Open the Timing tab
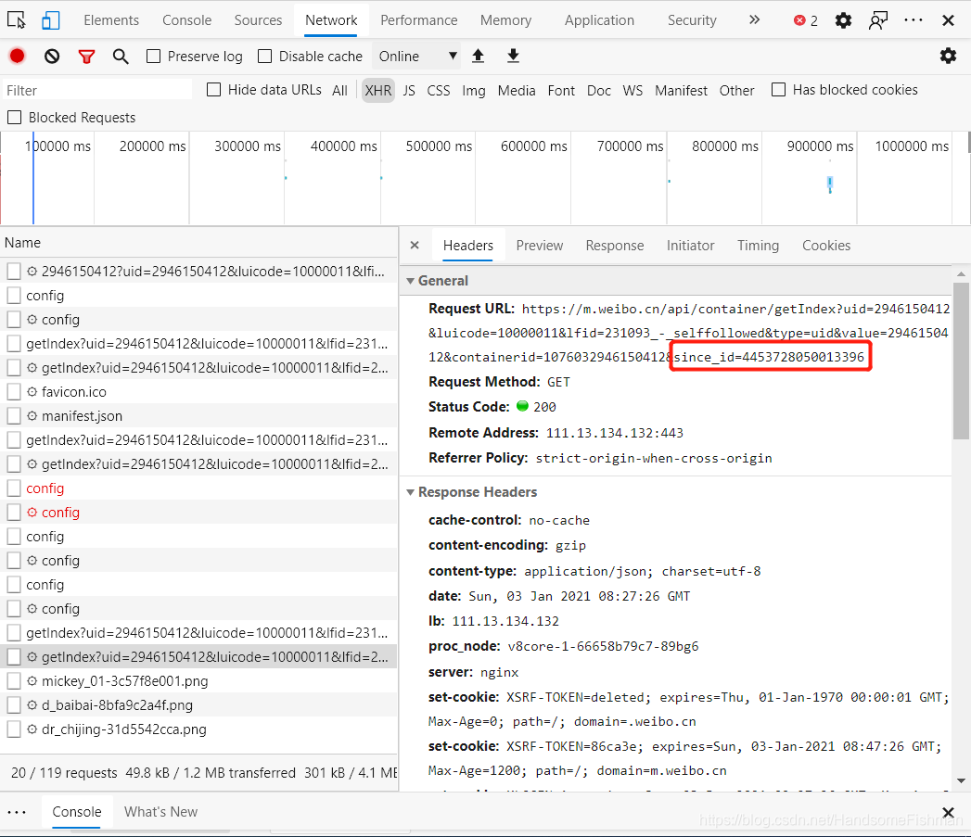The height and width of the screenshot is (837, 971). pyautogui.click(x=758, y=246)
